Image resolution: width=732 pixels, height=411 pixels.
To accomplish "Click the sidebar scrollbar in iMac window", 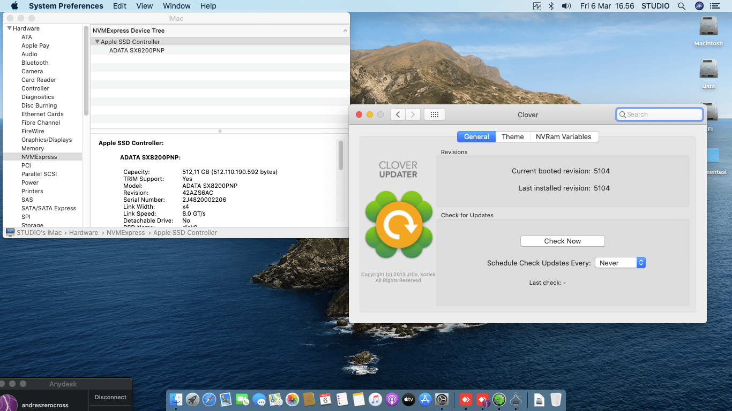I will pos(86,71).
